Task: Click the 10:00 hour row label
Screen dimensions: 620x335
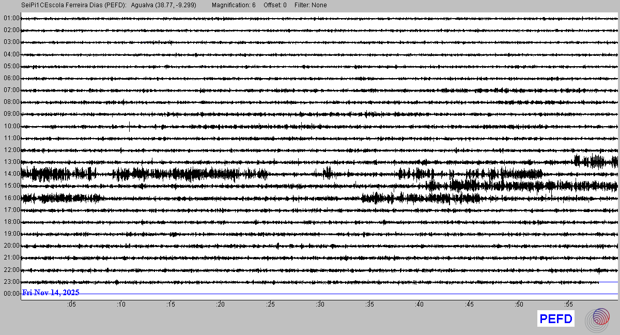Action: [x=11, y=126]
